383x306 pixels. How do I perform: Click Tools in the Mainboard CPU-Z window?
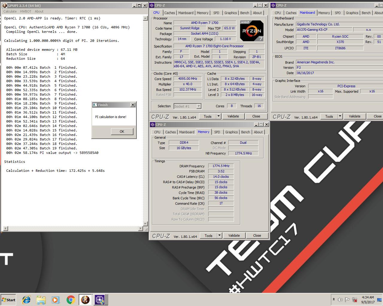[329, 116]
